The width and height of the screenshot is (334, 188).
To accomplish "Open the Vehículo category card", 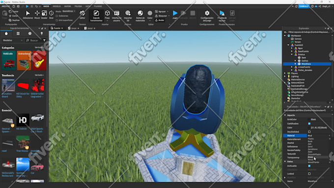I will click(9, 60).
